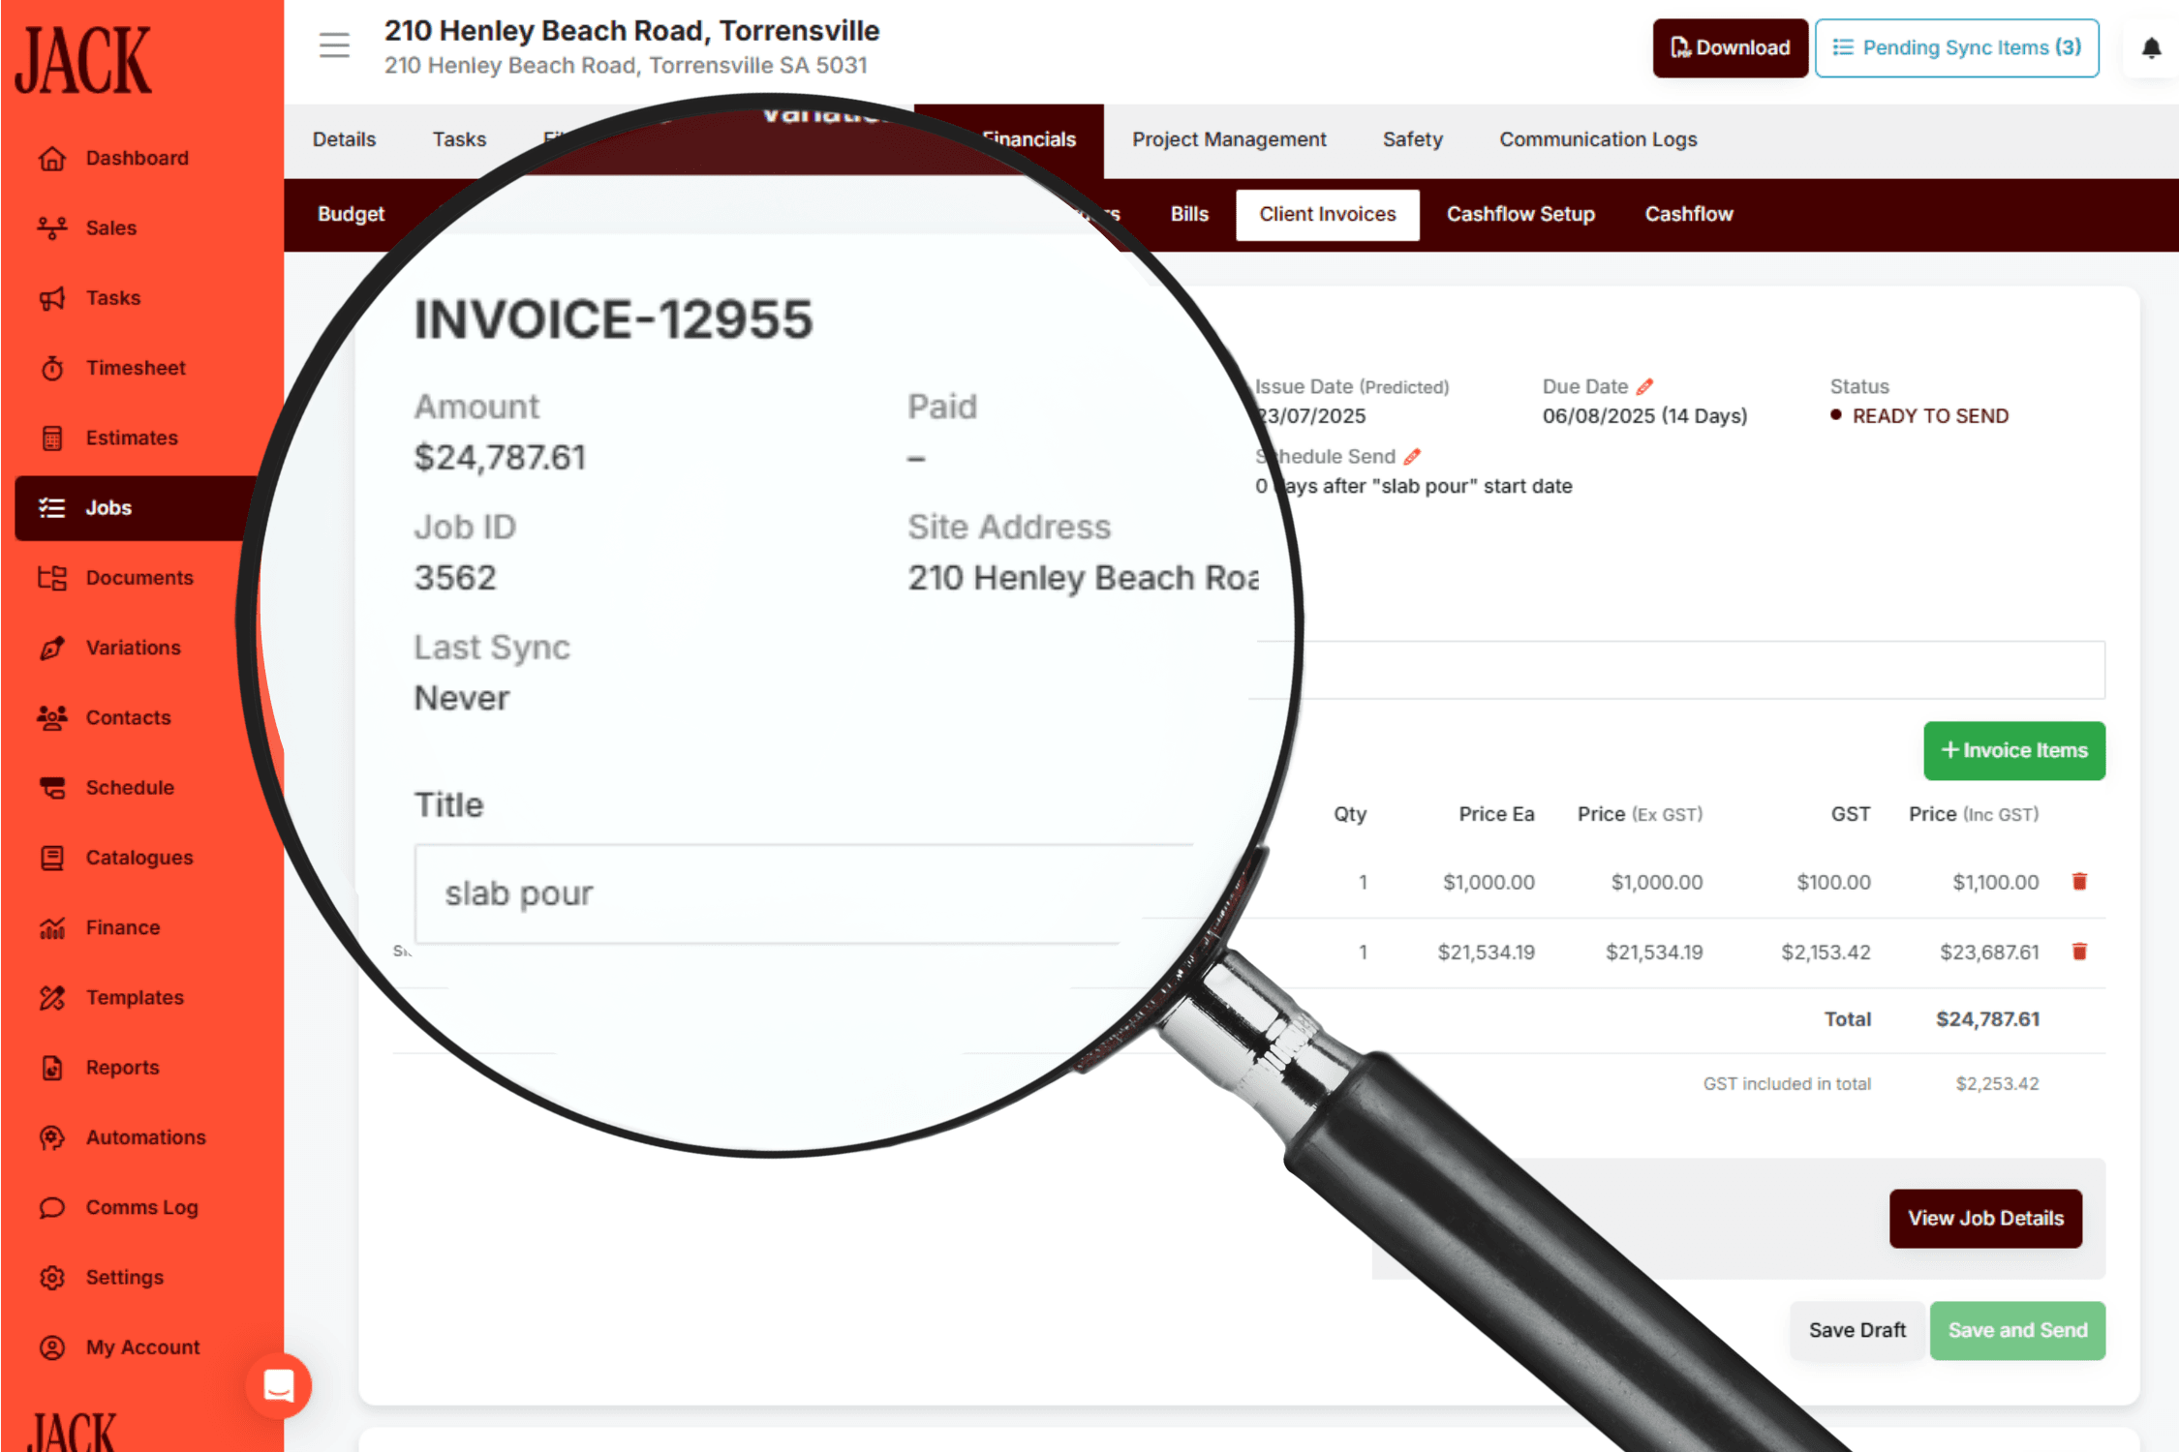This screenshot has width=2179, height=1452.
Task: Open the Schedule view
Action: 129,787
